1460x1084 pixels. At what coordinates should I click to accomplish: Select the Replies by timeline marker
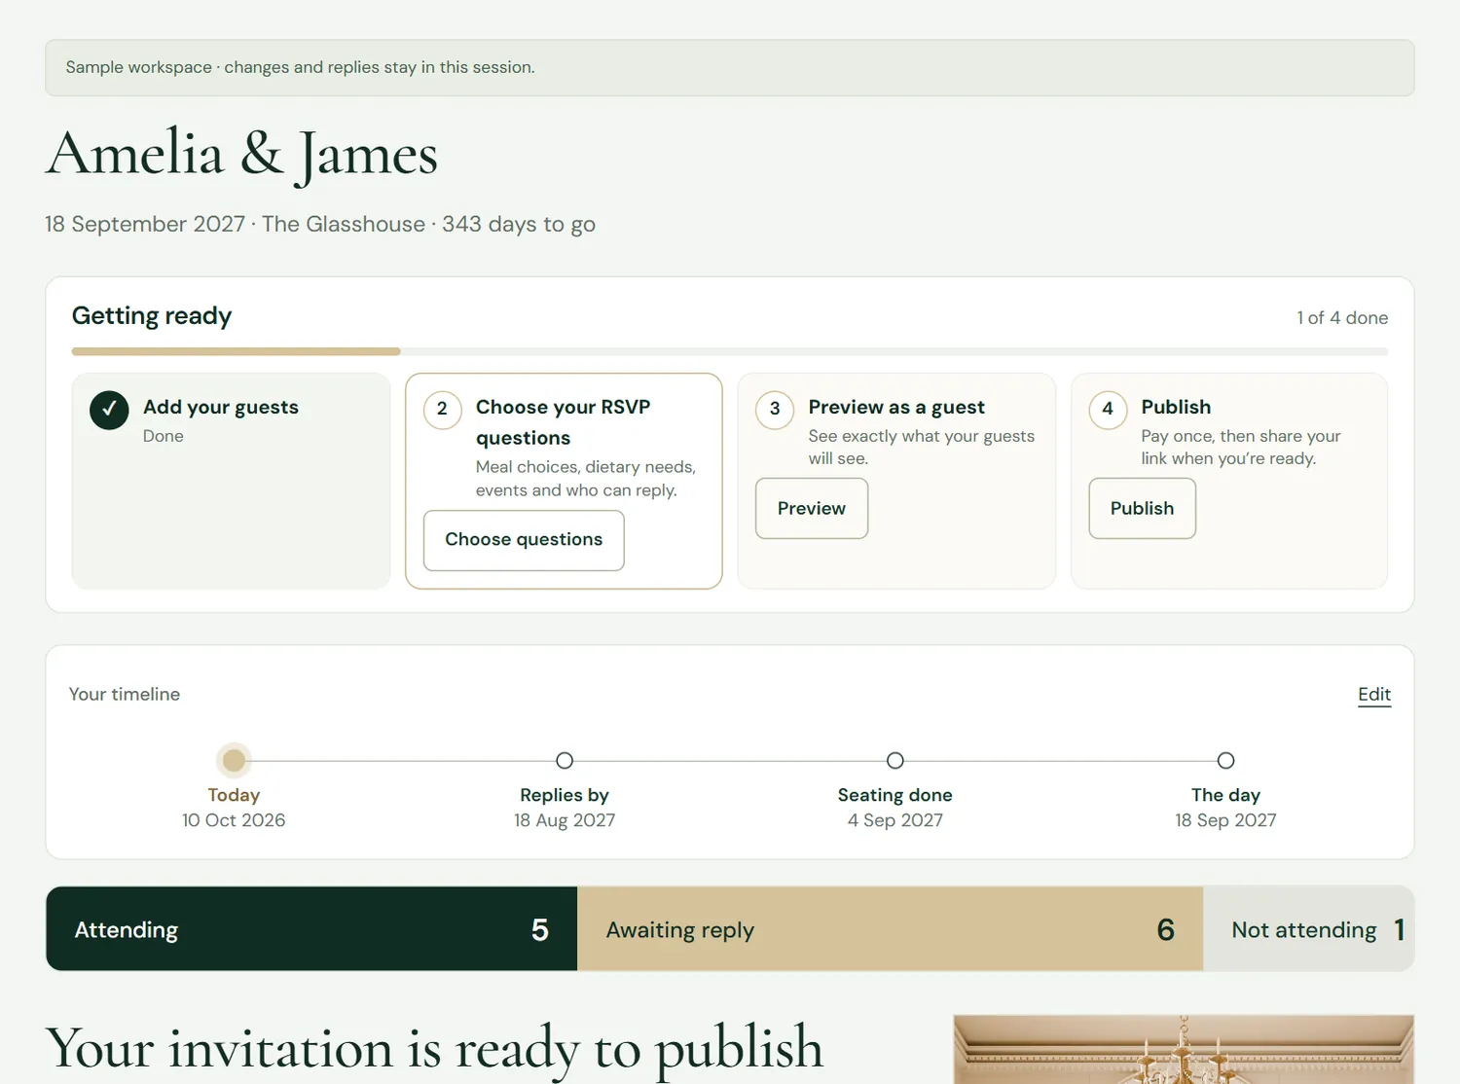click(x=565, y=760)
